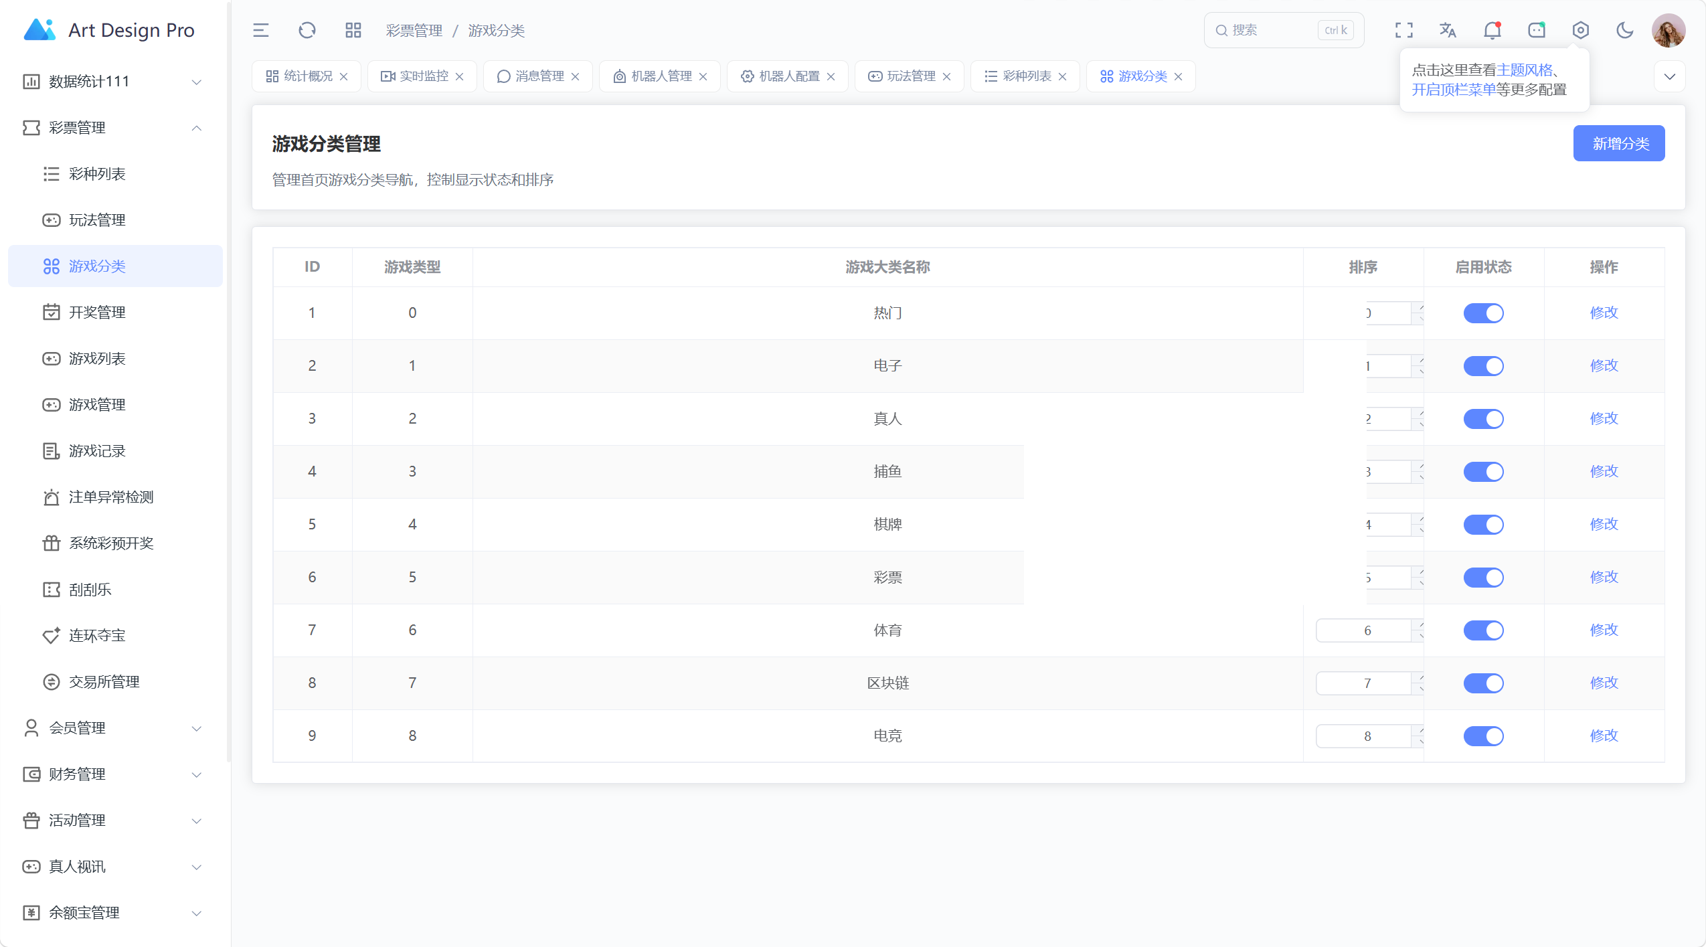
Task: Click the refresh page icon
Action: [x=307, y=30]
